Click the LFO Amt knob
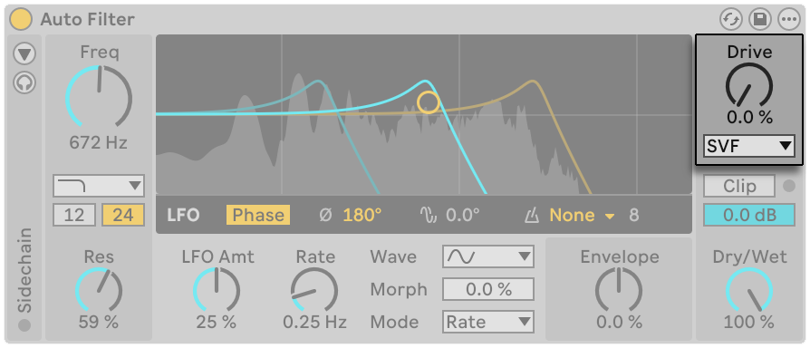 coord(217,291)
